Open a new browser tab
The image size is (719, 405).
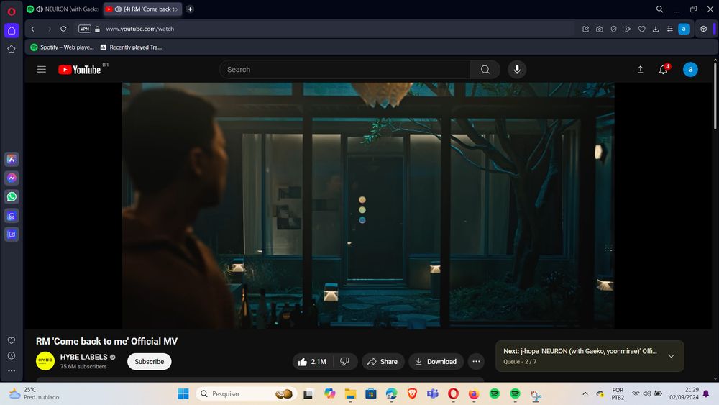click(x=190, y=9)
